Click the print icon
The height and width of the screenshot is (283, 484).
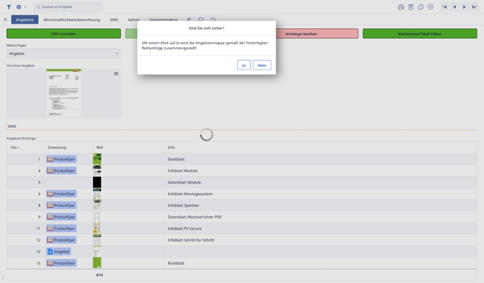pos(401,7)
